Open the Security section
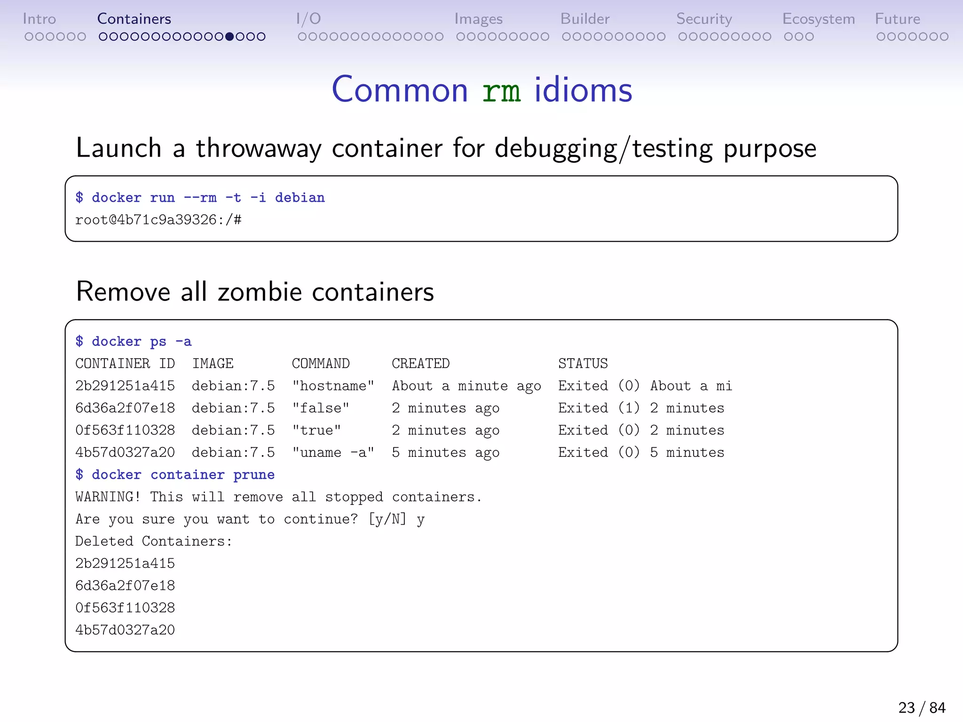Viewport: 963px width, 722px height. tap(704, 19)
